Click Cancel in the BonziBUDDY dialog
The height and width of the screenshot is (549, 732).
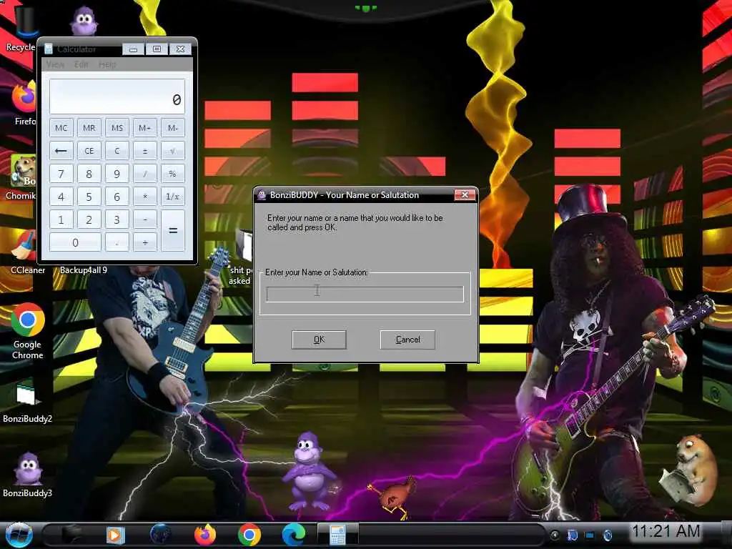(407, 340)
